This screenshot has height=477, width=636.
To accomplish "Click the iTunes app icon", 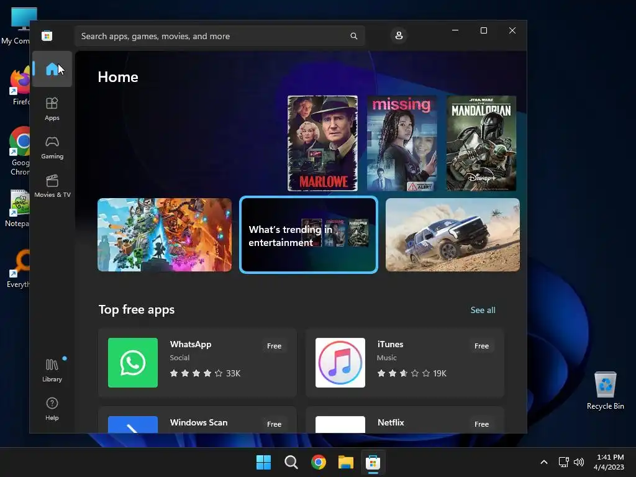I will pos(340,363).
